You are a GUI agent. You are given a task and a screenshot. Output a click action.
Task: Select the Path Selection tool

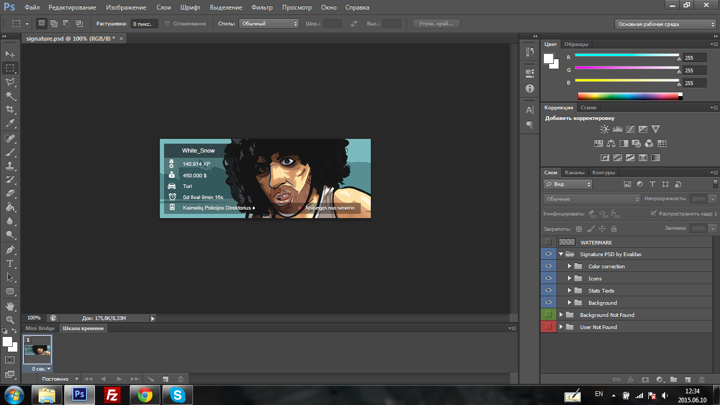point(10,277)
